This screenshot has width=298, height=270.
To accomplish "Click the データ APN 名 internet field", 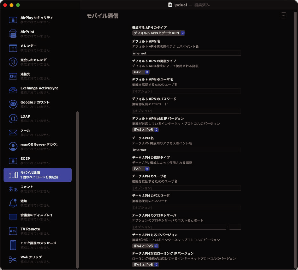I will pyautogui.click(x=186, y=150).
